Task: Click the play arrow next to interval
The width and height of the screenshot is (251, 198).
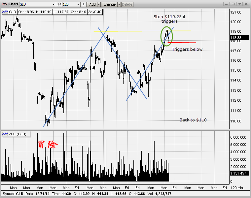Action: [x=84, y=4]
